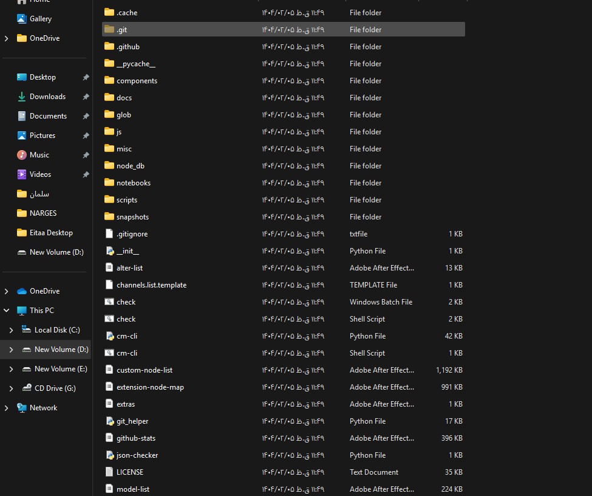Select the Videos folder icon
This screenshot has height=496, width=592.
[x=22, y=174]
